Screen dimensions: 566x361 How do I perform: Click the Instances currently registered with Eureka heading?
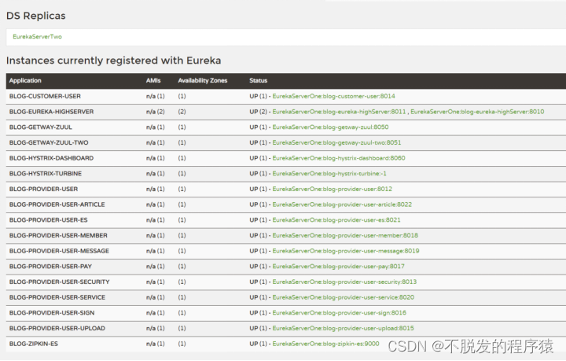(114, 61)
